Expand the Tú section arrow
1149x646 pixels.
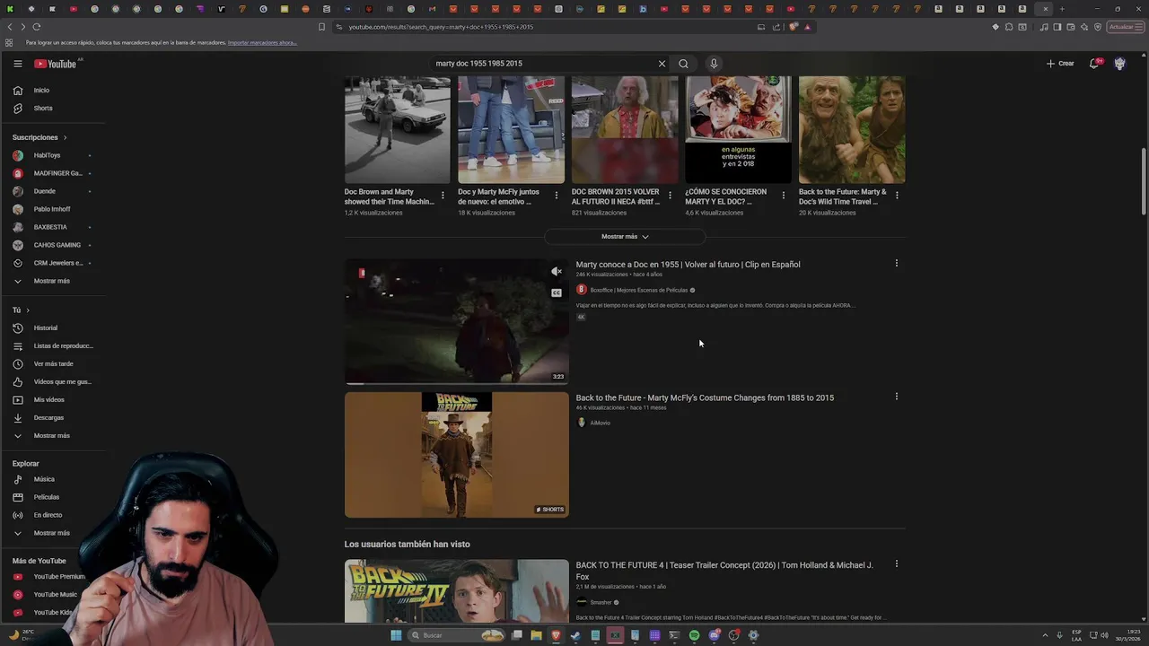[x=28, y=310]
